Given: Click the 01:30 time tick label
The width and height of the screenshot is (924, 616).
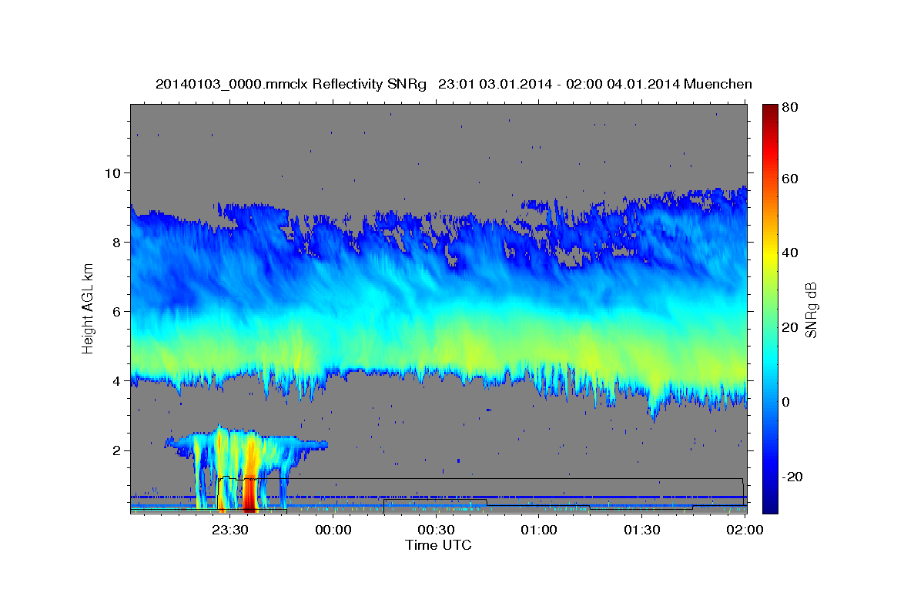Looking at the screenshot, I should coord(642,530).
